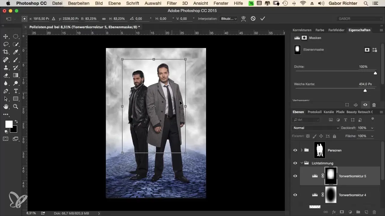Open the Layers panel flyout menu

381,112
